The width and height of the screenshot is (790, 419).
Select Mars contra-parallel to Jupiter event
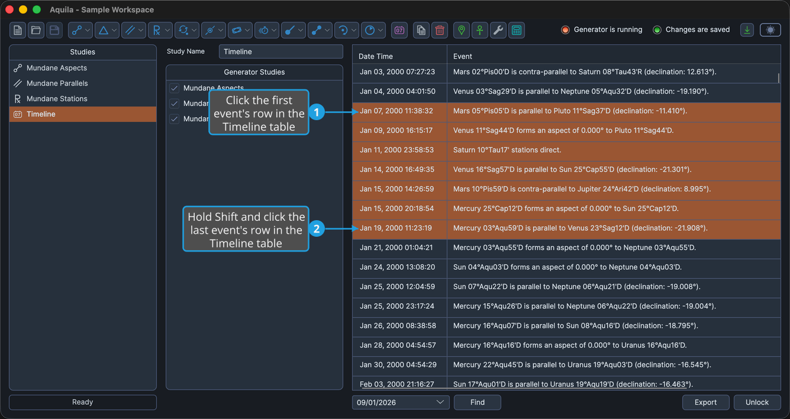[566, 189]
